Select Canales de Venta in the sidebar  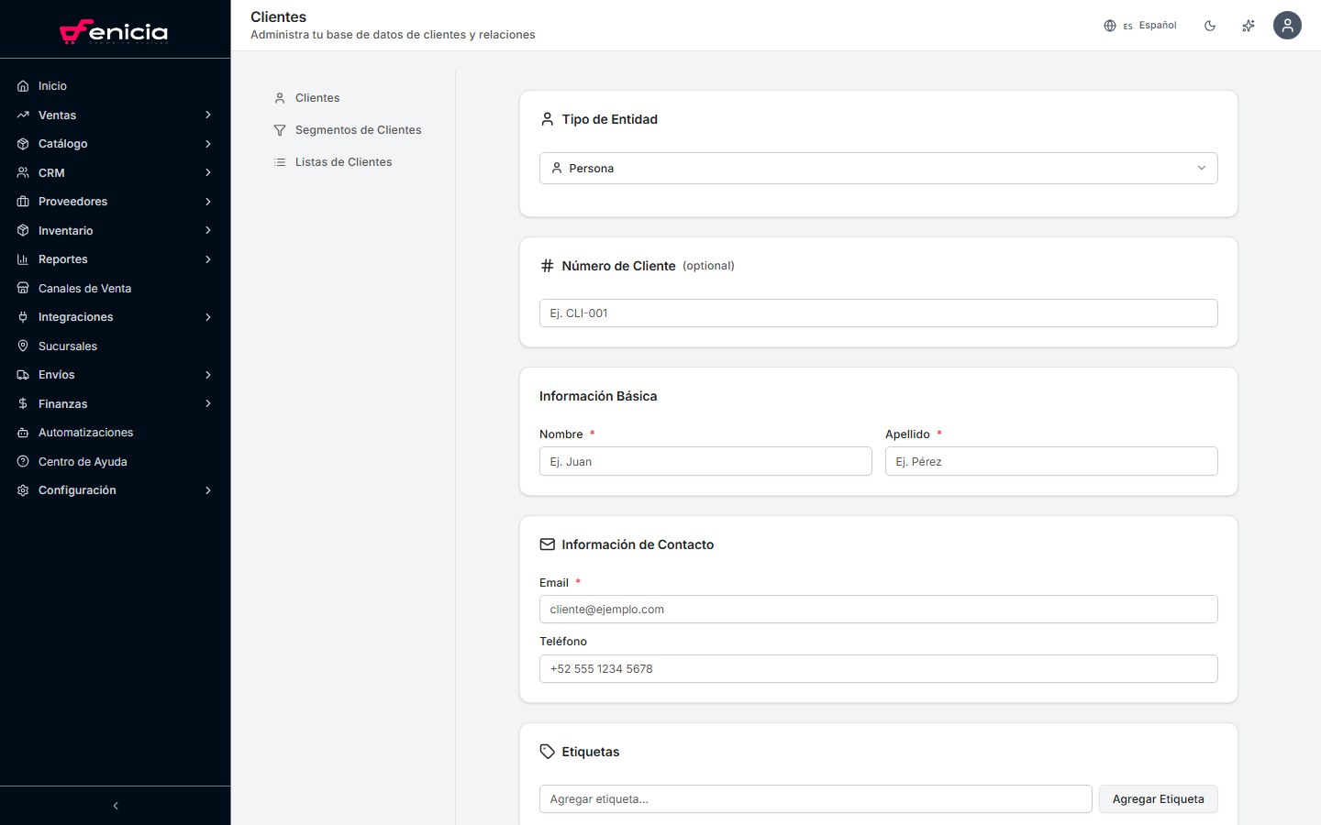pyautogui.click(x=84, y=289)
